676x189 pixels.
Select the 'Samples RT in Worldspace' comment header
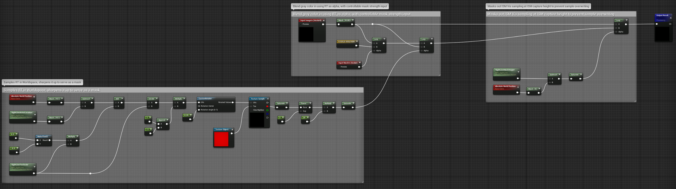(x=183, y=90)
